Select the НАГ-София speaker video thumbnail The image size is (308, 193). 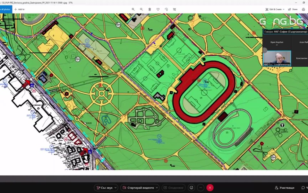(277, 58)
